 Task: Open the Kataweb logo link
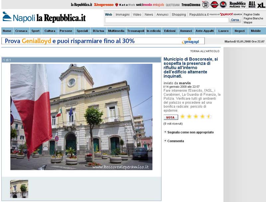coord(125,5)
